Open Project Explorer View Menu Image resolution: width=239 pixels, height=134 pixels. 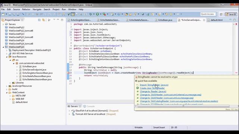(54, 20)
